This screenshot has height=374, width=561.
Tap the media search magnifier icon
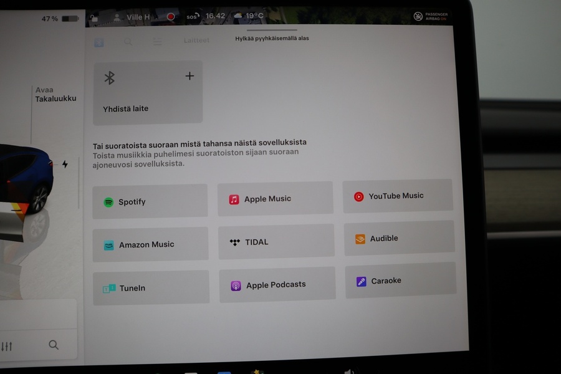tap(54, 345)
